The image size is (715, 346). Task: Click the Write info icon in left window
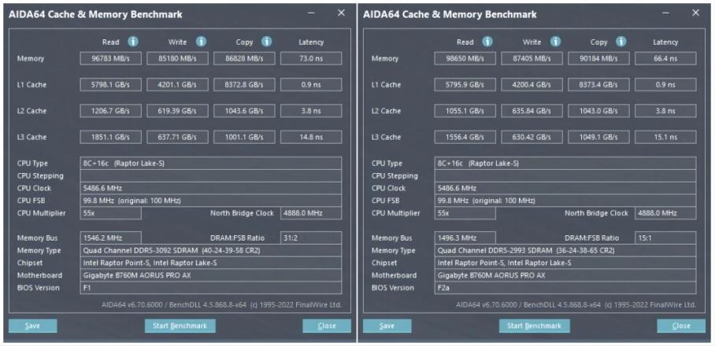pyautogui.click(x=200, y=42)
